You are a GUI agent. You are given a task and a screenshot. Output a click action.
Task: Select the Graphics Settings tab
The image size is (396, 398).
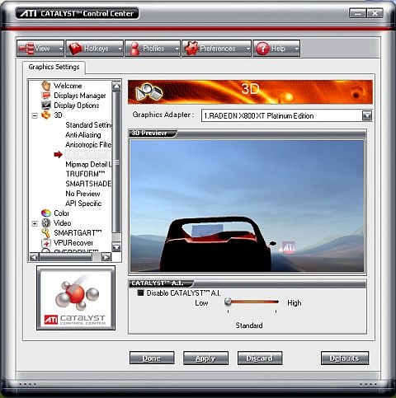point(54,67)
